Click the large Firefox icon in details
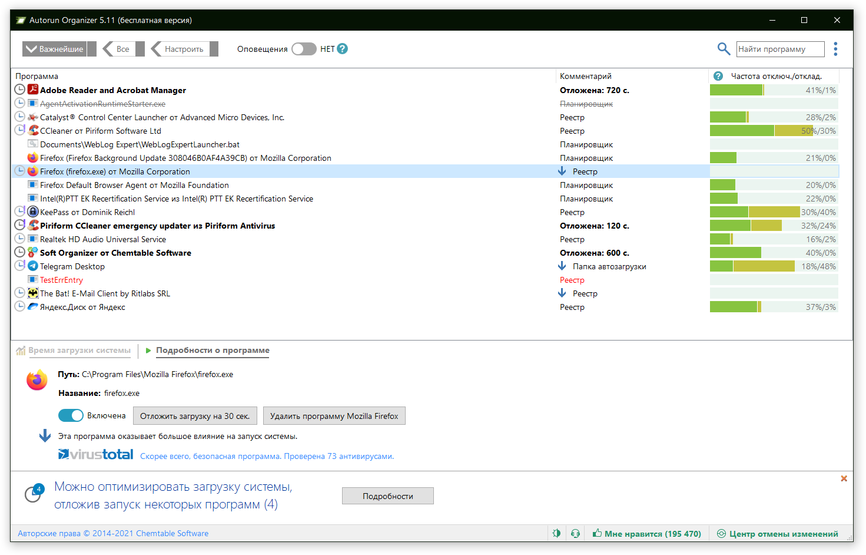The height and width of the screenshot is (555, 866). point(37,381)
